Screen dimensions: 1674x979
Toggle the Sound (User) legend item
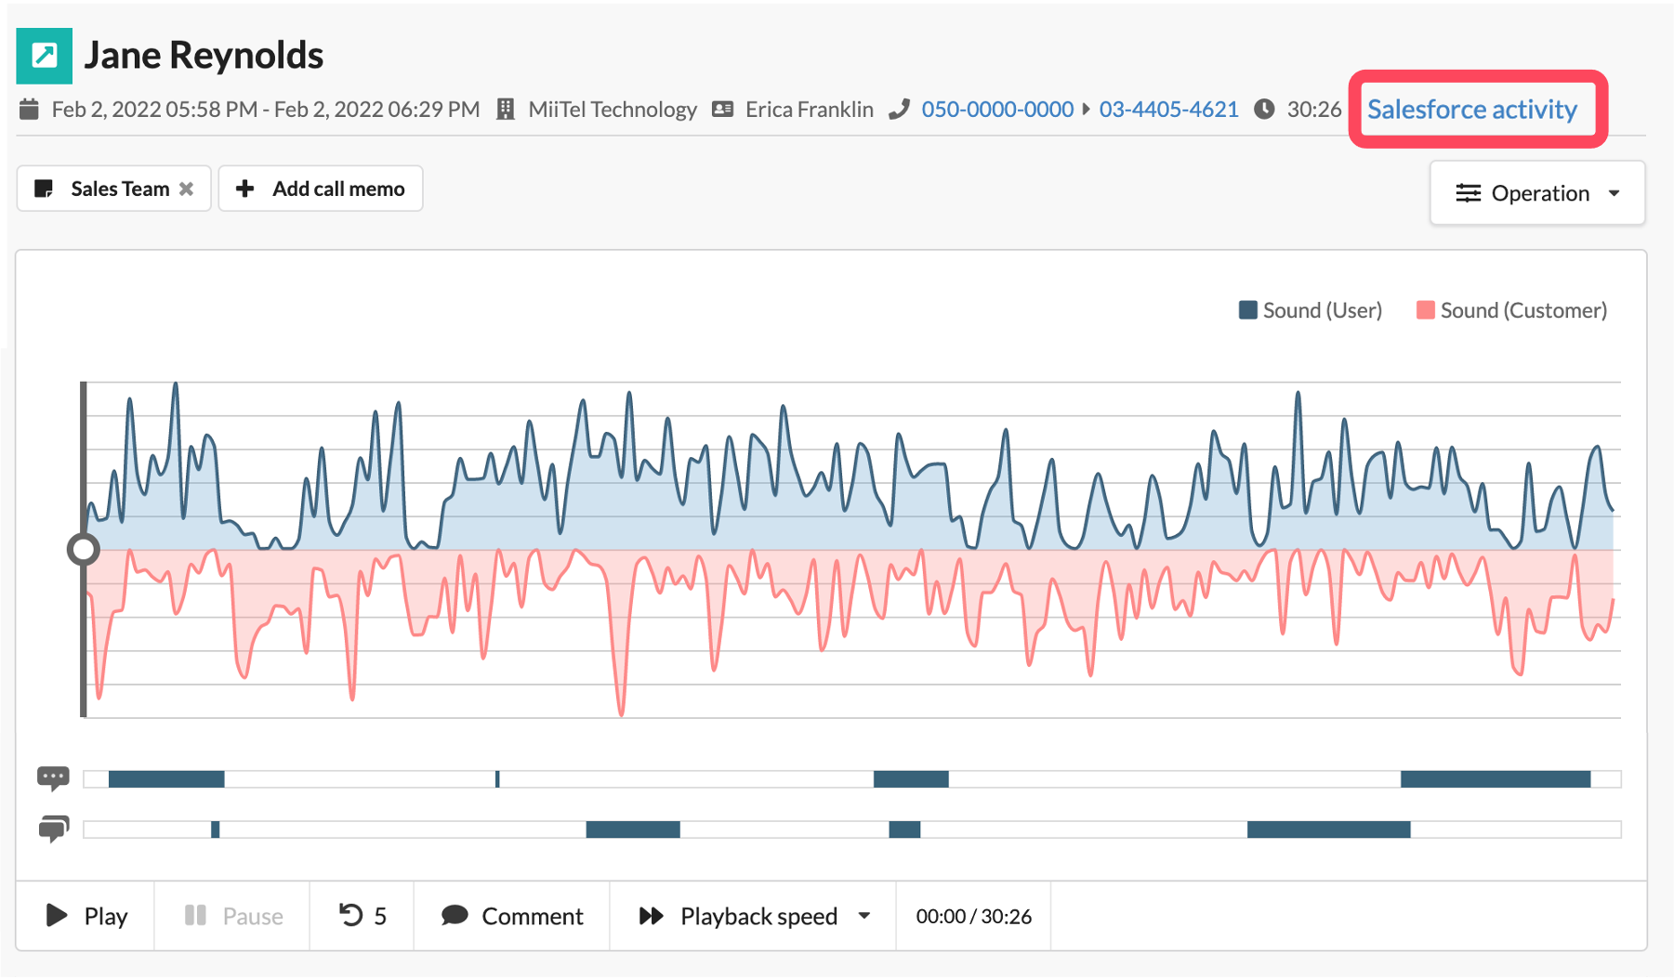pos(1310,310)
